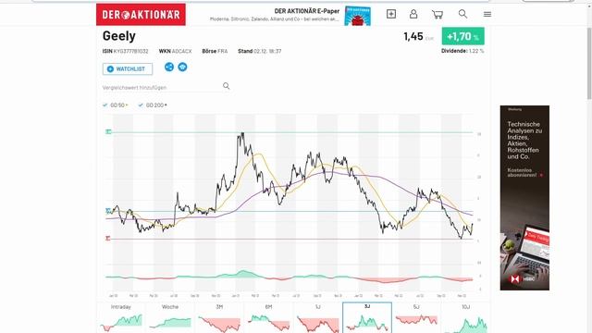
Task: Select the 10J timeframe tab
Action: click(x=465, y=317)
